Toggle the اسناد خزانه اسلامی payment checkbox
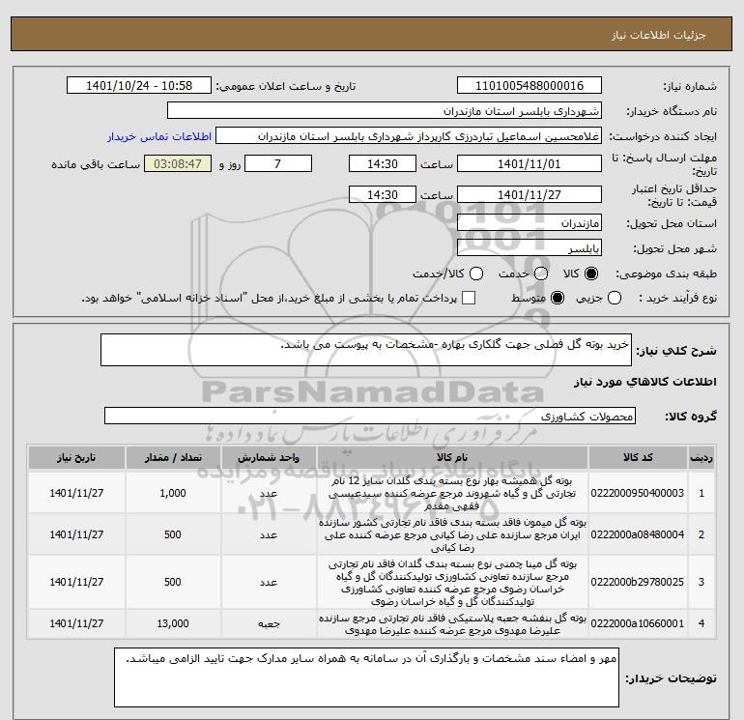744x720 pixels. click(x=469, y=298)
